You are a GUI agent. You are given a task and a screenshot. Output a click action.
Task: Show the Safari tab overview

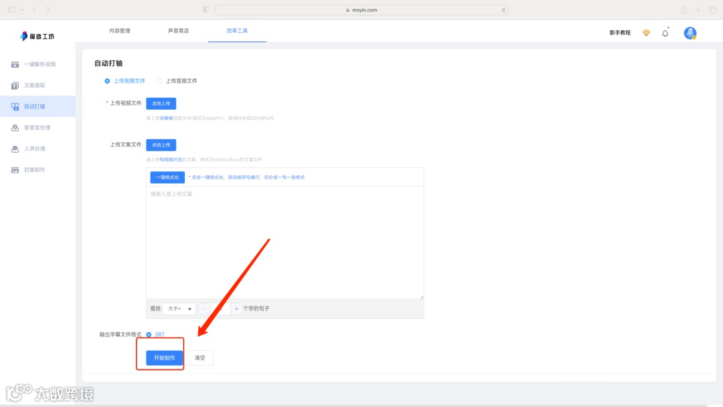[712, 9]
